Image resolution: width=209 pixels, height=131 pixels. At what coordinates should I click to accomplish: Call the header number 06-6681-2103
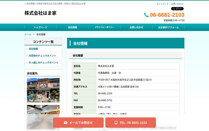tap(167, 15)
